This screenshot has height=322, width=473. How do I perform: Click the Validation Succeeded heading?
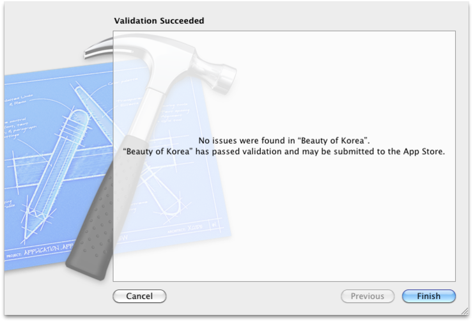[159, 20]
